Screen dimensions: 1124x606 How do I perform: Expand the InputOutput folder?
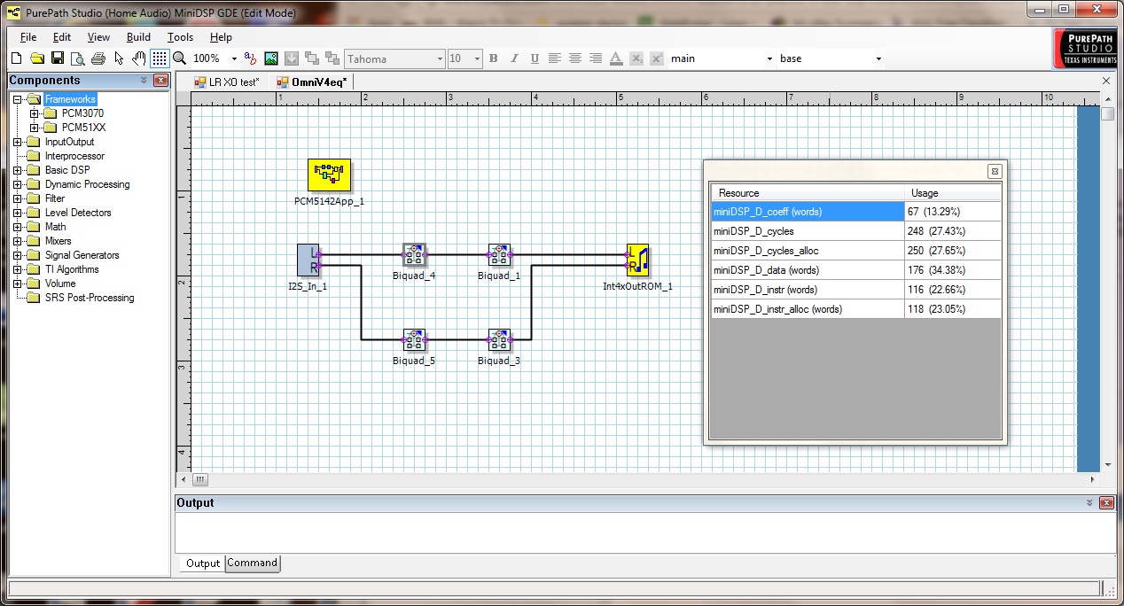tap(18, 142)
